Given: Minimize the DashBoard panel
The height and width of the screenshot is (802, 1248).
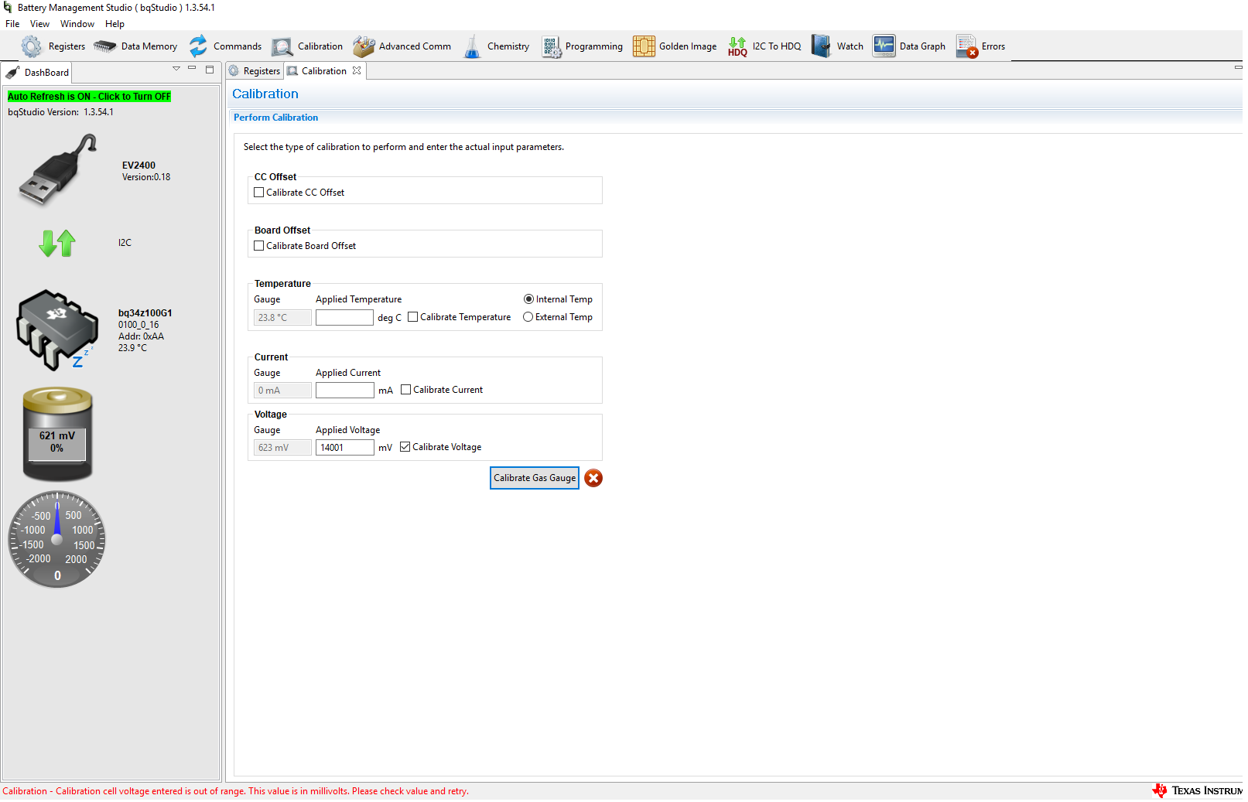Looking at the screenshot, I should tap(192, 69).
